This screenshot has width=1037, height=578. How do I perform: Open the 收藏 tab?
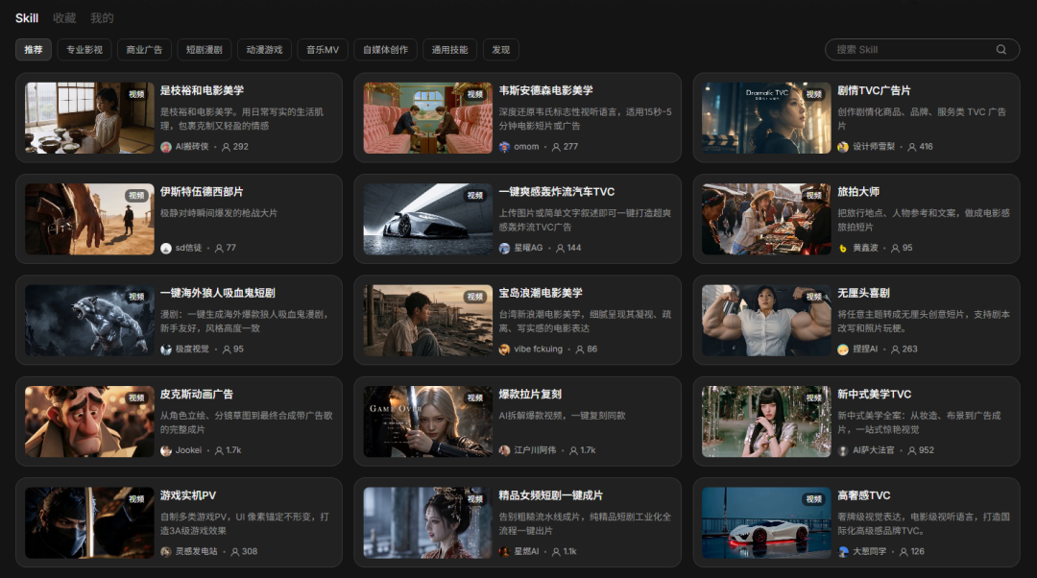tap(64, 18)
